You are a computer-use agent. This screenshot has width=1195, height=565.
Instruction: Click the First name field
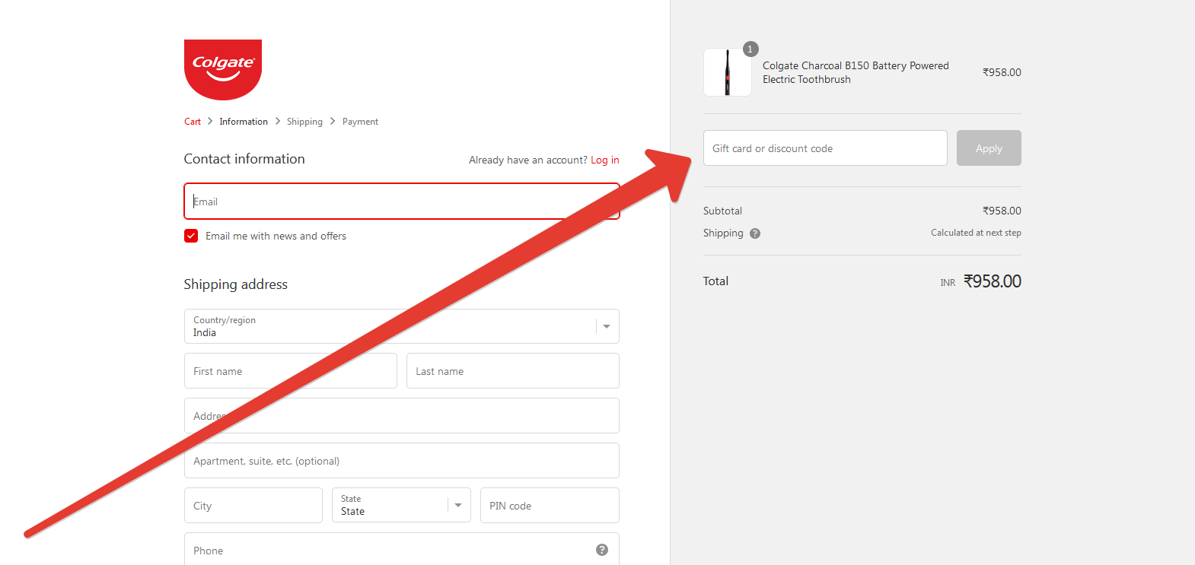(291, 371)
